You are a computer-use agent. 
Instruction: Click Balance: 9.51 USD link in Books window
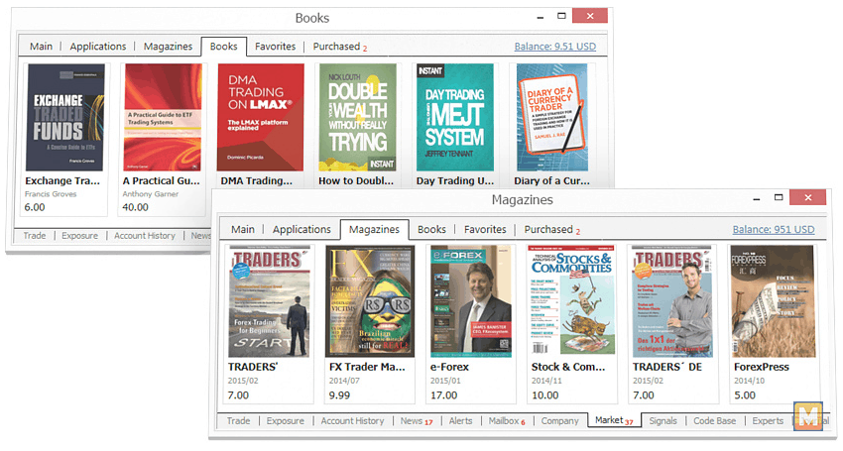click(x=554, y=47)
